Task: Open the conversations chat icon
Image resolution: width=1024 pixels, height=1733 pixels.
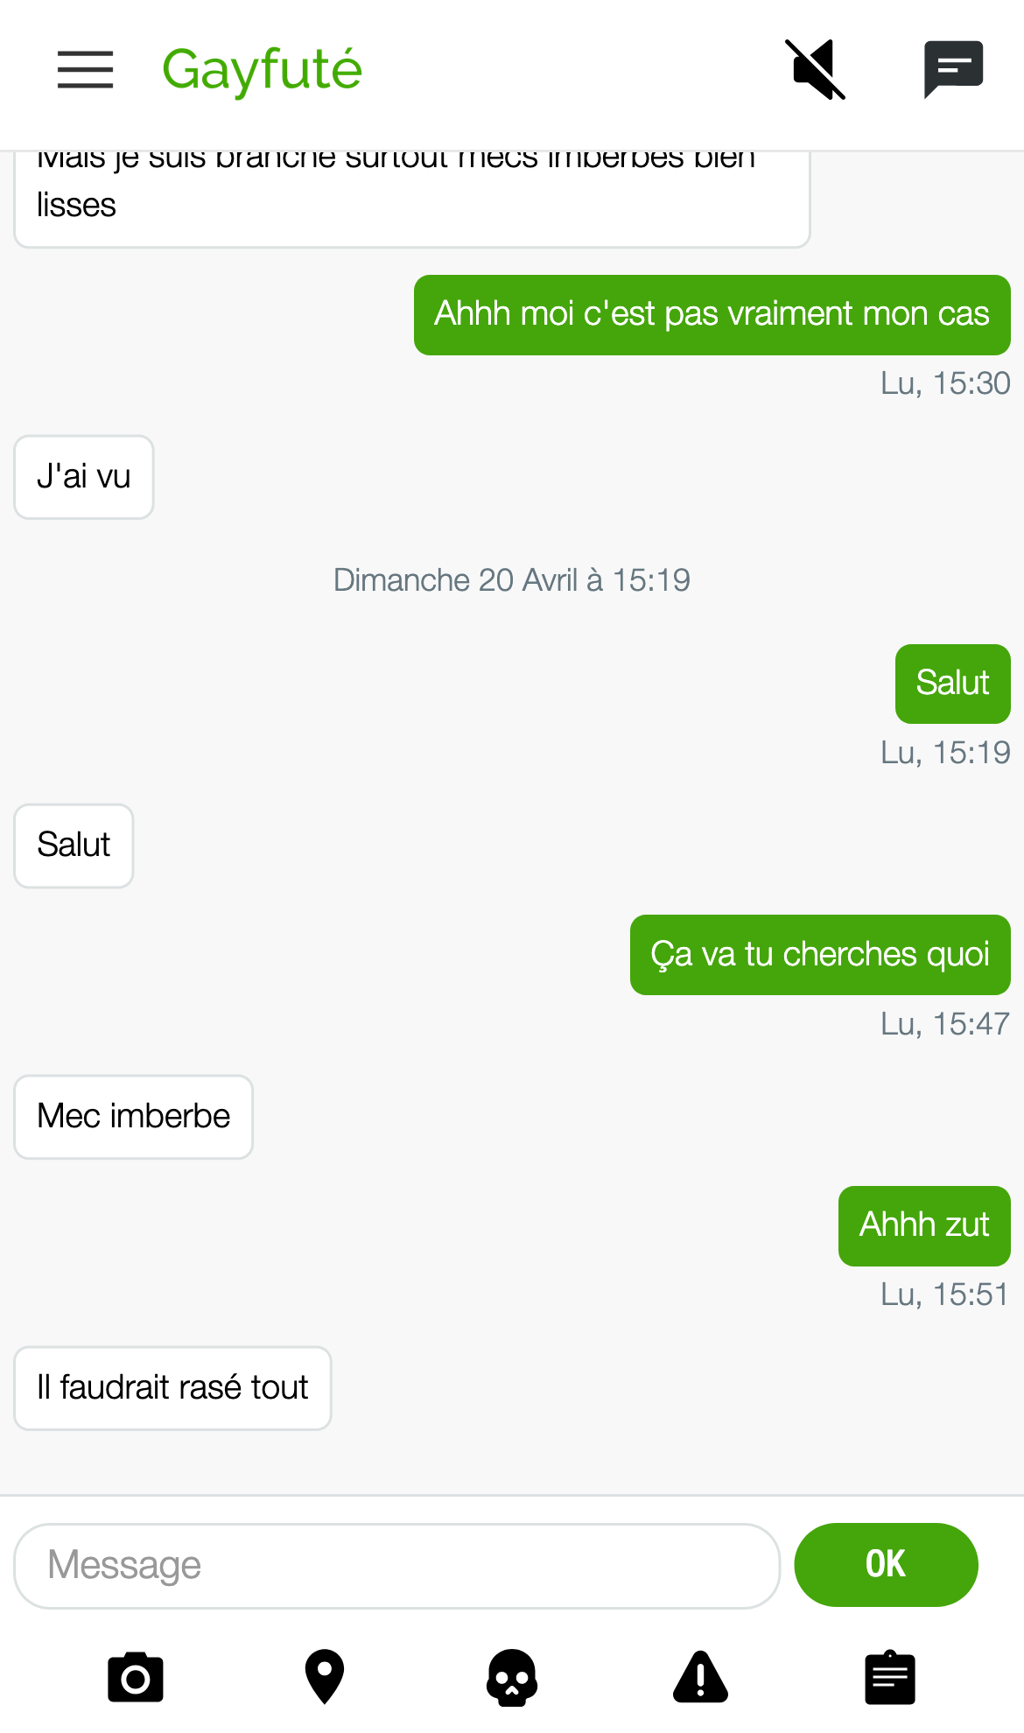Action: coord(953,70)
